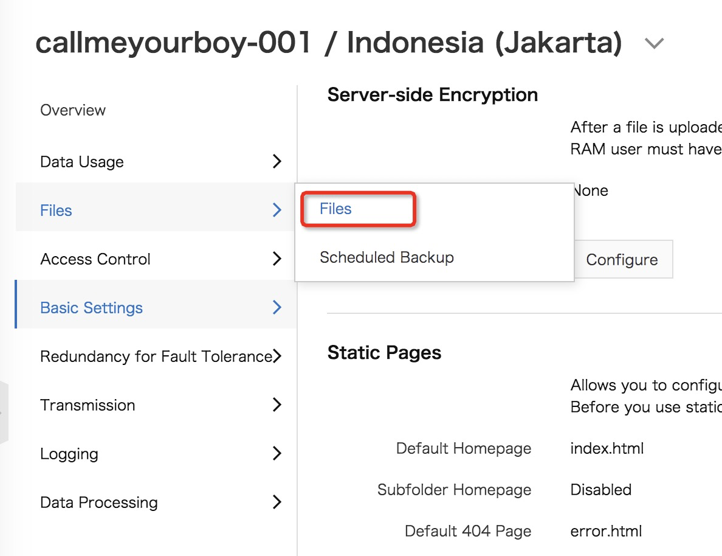Click the Files chevron arrow
The height and width of the screenshot is (556, 722).
pyautogui.click(x=277, y=210)
